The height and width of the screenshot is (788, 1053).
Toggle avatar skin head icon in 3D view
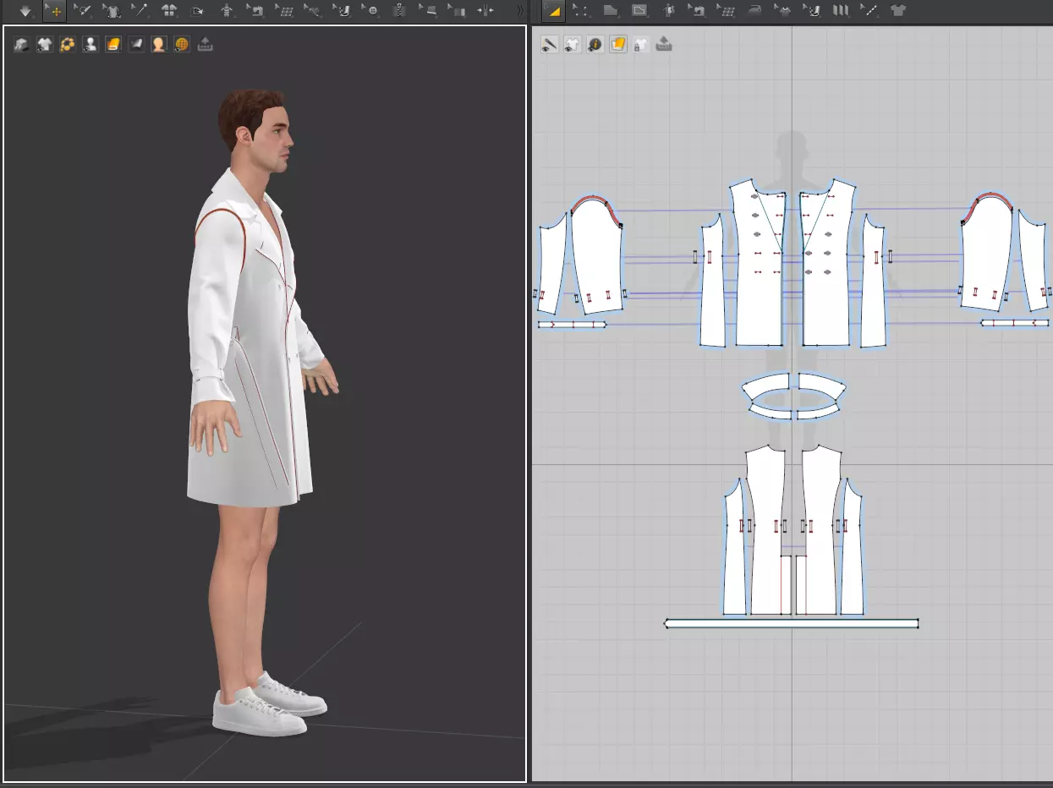[x=159, y=45]
